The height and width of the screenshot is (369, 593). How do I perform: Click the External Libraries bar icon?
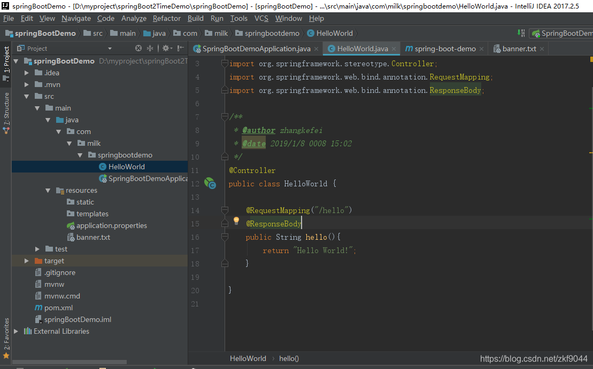[x=28, y=331]
